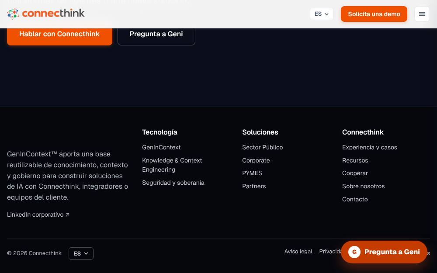This screenshot has height=273, width=437.
Task: Click the Connecthink footer column heading
Action: [x=363, y=132]
